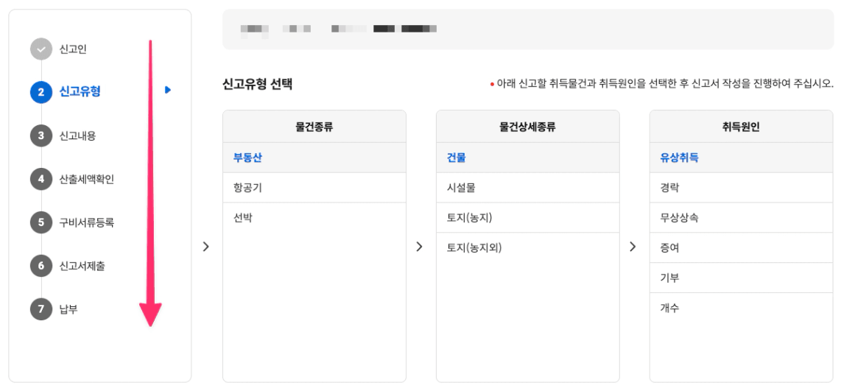Click the step 5 circle icon

(x=41, y=222)
